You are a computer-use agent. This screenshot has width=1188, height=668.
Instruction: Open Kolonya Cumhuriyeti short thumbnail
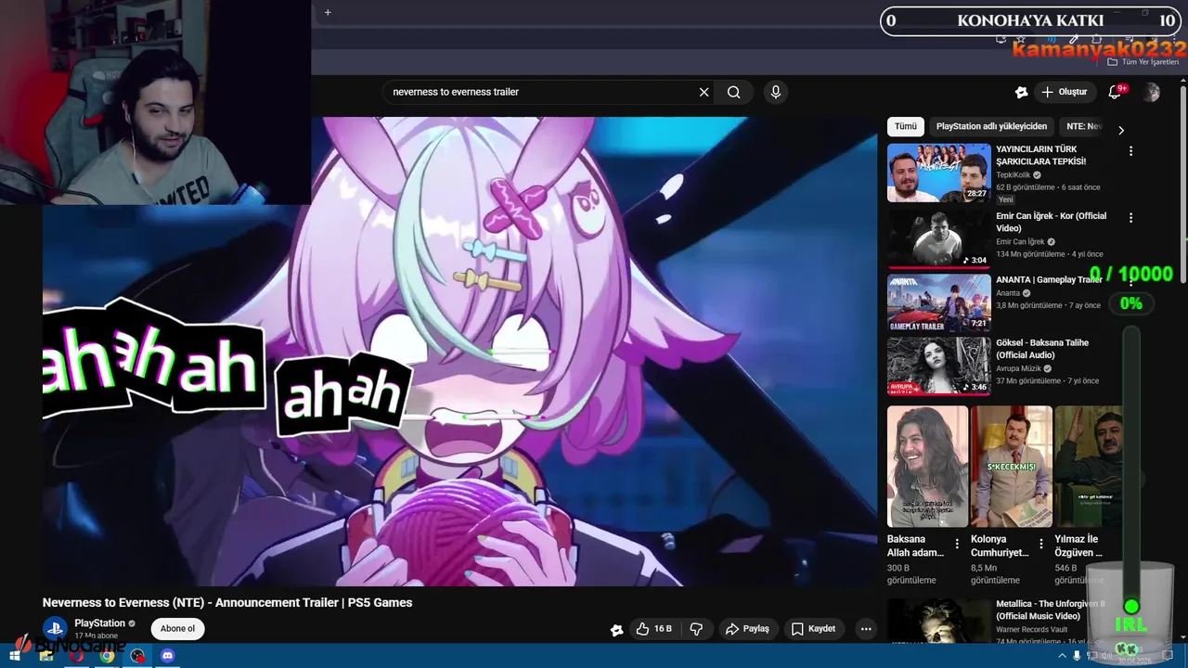coord(1012,467)
